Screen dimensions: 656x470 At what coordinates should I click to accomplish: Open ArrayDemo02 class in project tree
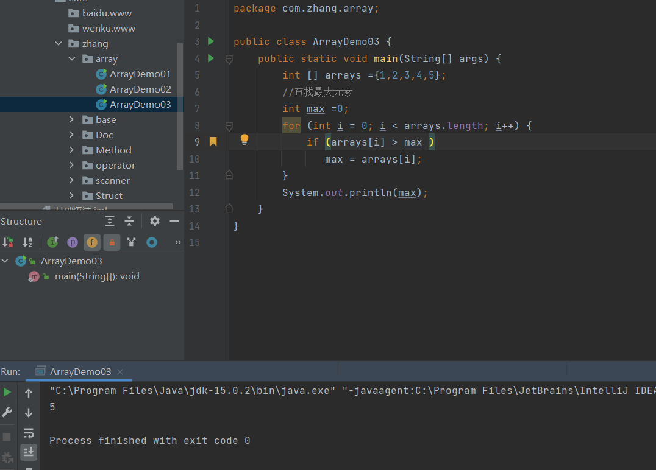140,89
